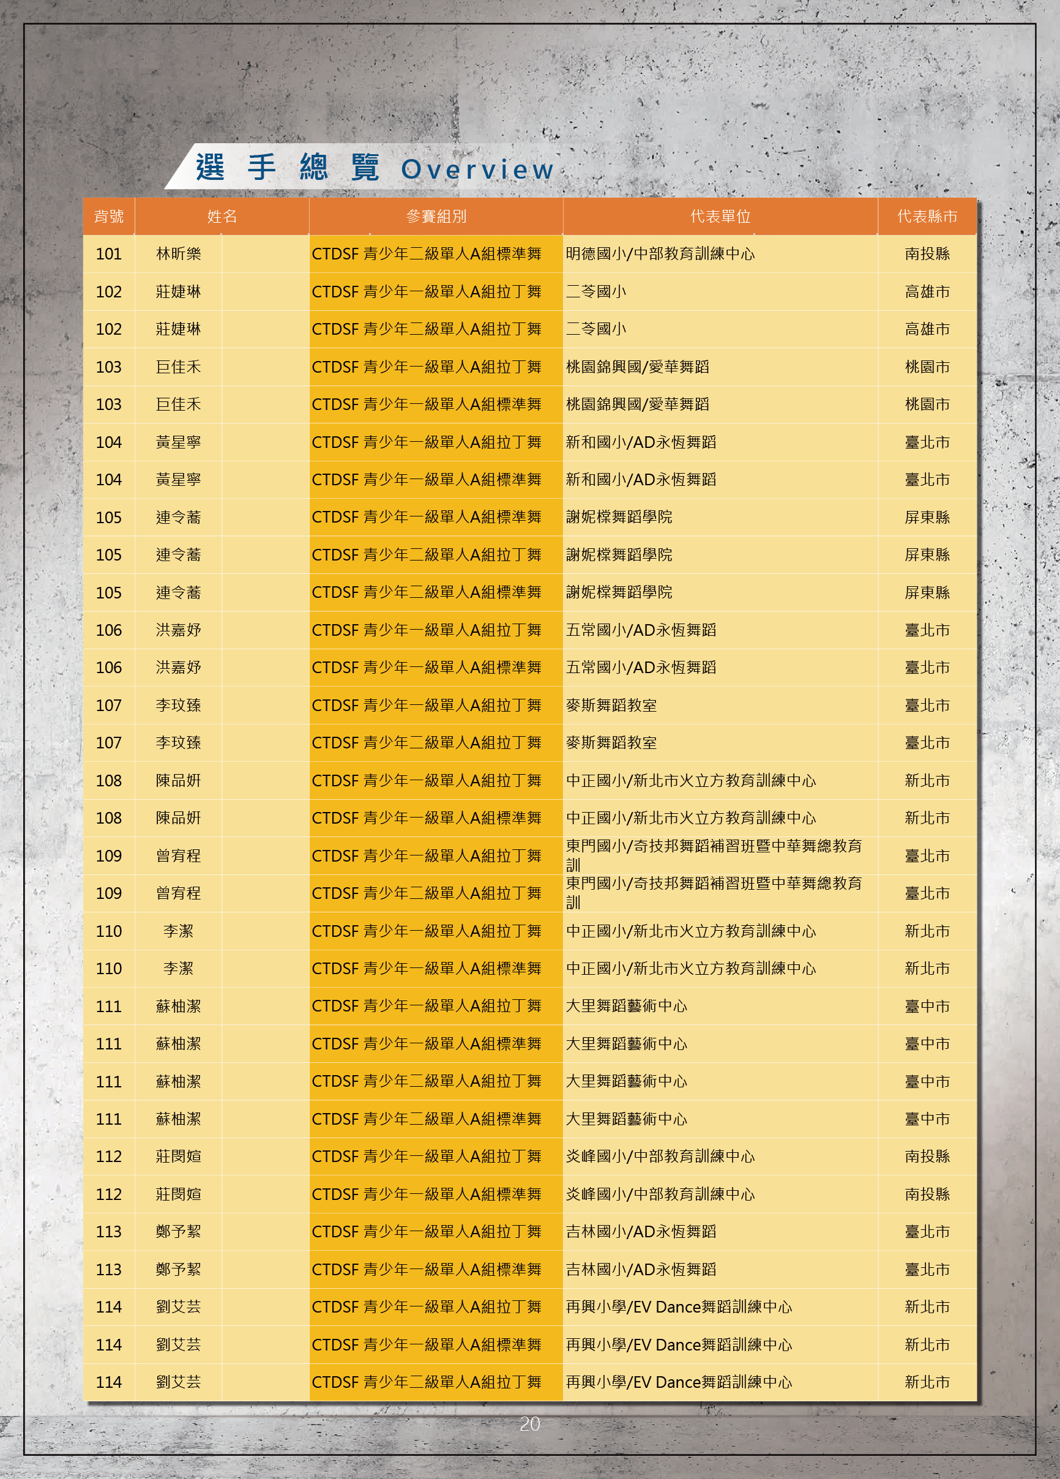Click "麥斯舞蹈教室" in 李玟臻's 二級拉丁舞 row

click(611, 743)
